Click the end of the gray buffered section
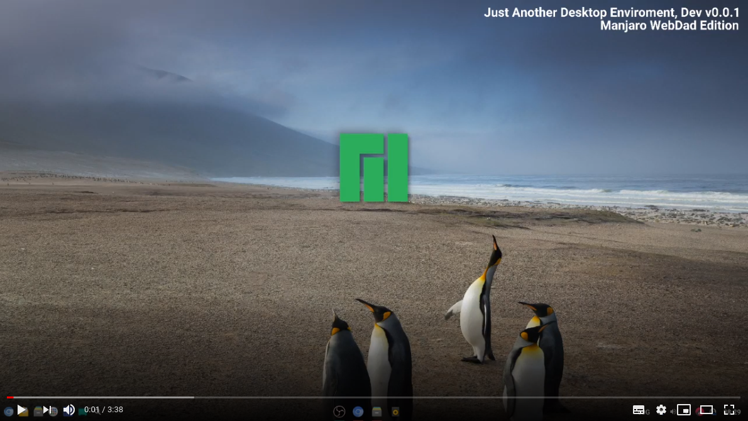This screenshot has width=748, height=421. [x=193, y=397]
